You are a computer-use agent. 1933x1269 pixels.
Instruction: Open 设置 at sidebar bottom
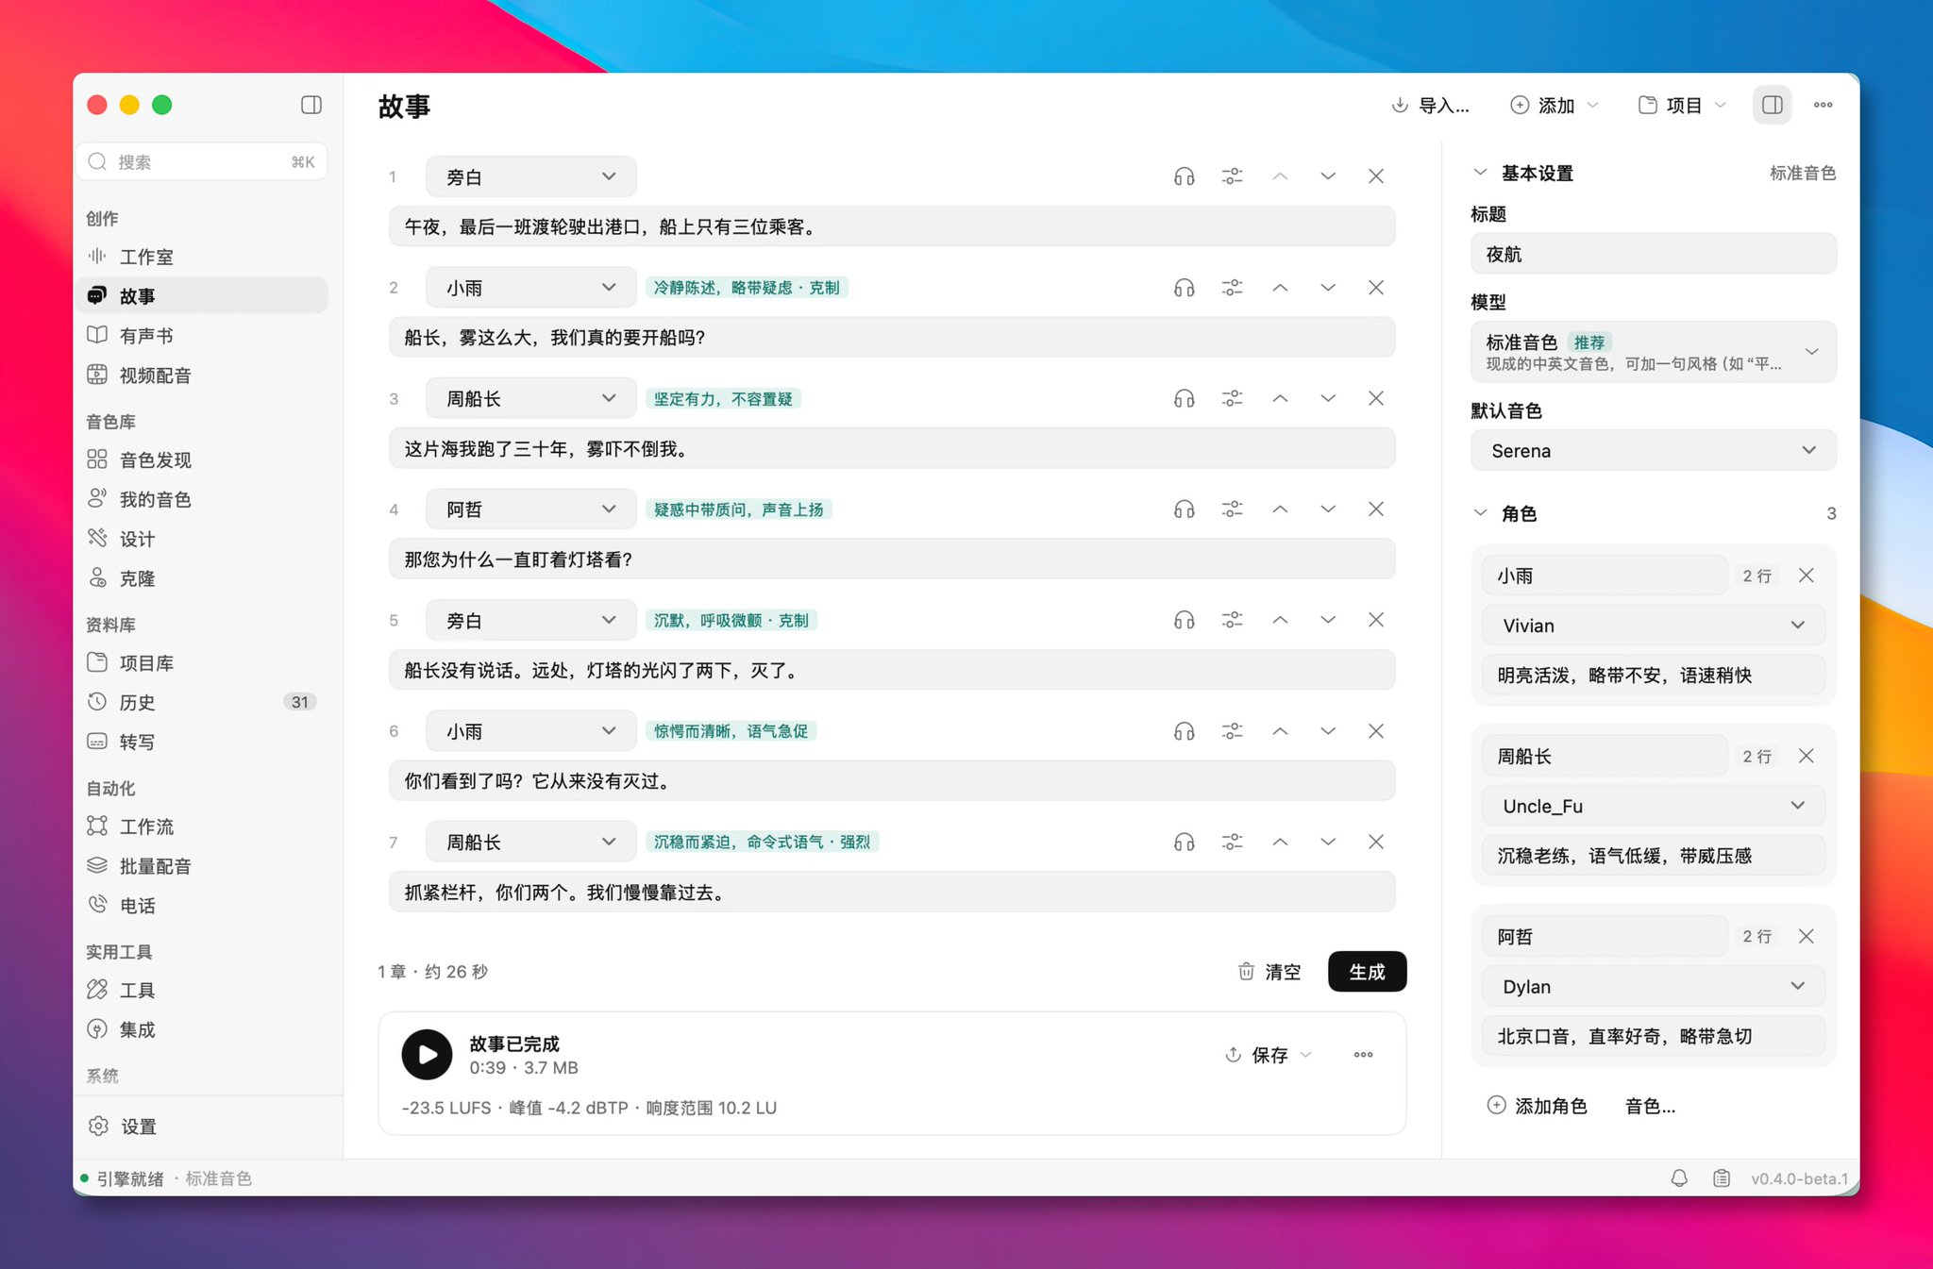pyautogui.click(x=204, y=1127)
